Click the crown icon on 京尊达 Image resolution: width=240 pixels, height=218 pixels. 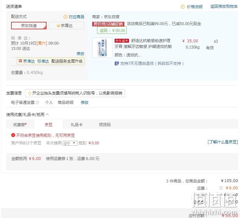click(58, 26)
